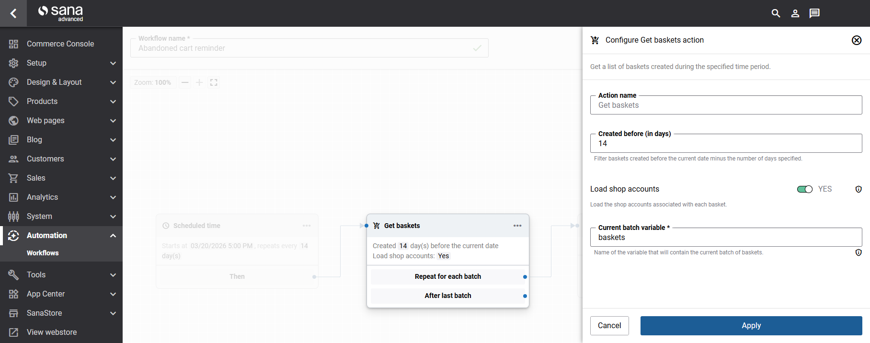Click the Created before (in days) field
This screenshot has width=870, height=343.
725,144
